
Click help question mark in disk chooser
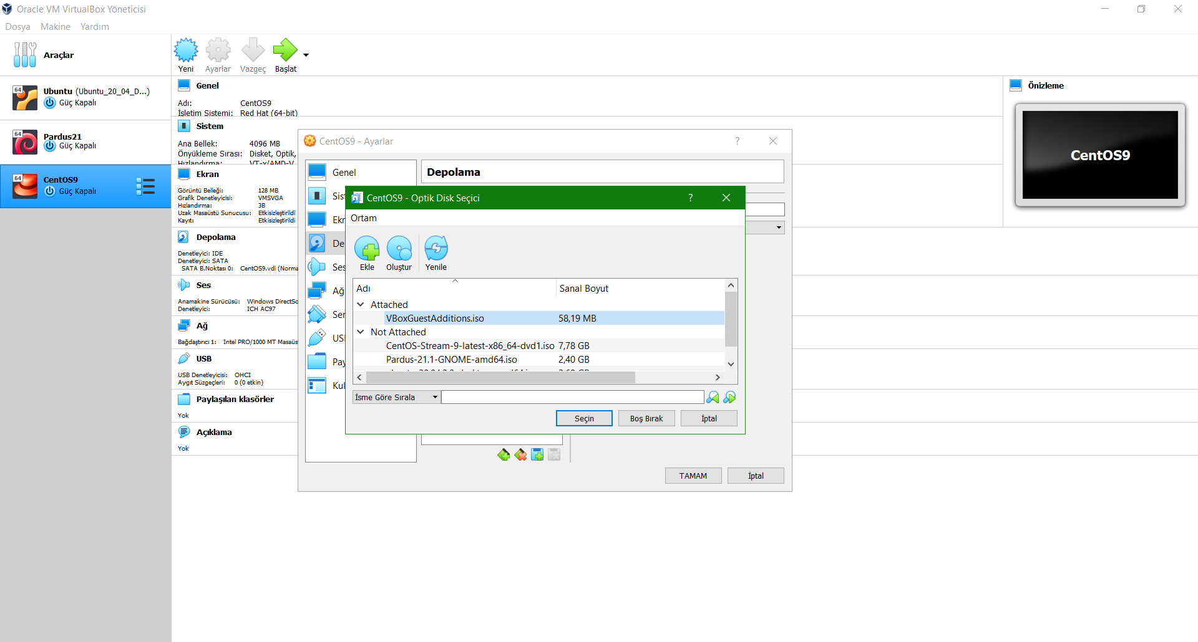690,198
